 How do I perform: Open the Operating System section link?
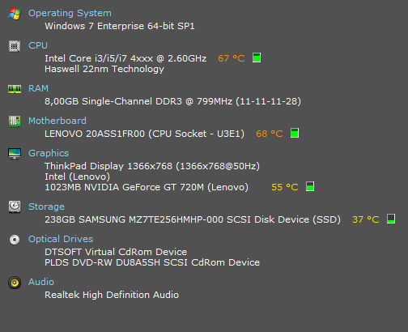coord(70,13)
